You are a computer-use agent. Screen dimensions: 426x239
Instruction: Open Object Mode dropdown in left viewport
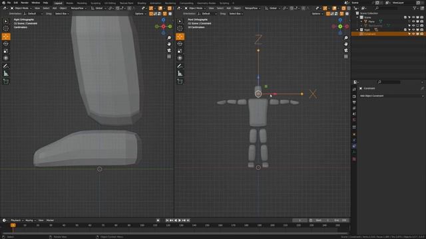(21, 9)
